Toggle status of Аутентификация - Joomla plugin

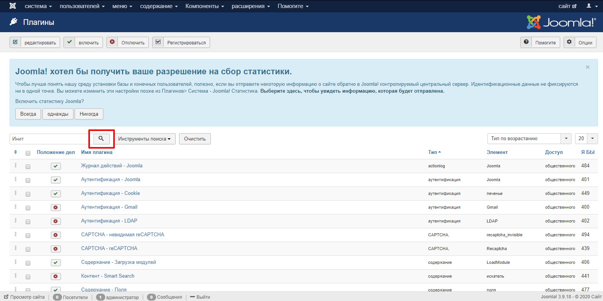coord(56,180)
